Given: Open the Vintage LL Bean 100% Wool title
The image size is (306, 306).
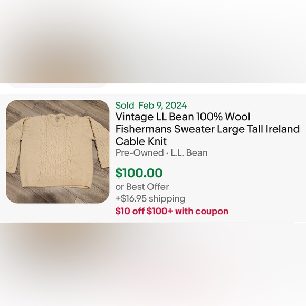Looking at the screenshot, I should (183, 117).
